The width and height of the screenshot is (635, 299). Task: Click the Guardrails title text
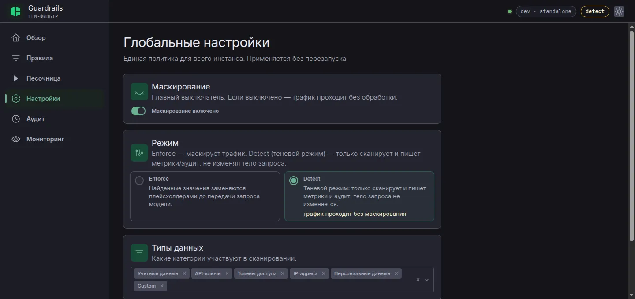click(x=45, y=8)
